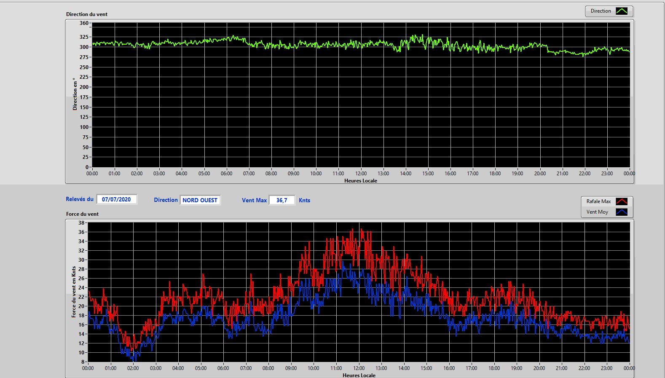
Task: Click the Relevés du label
Action: tap(80, 199)
